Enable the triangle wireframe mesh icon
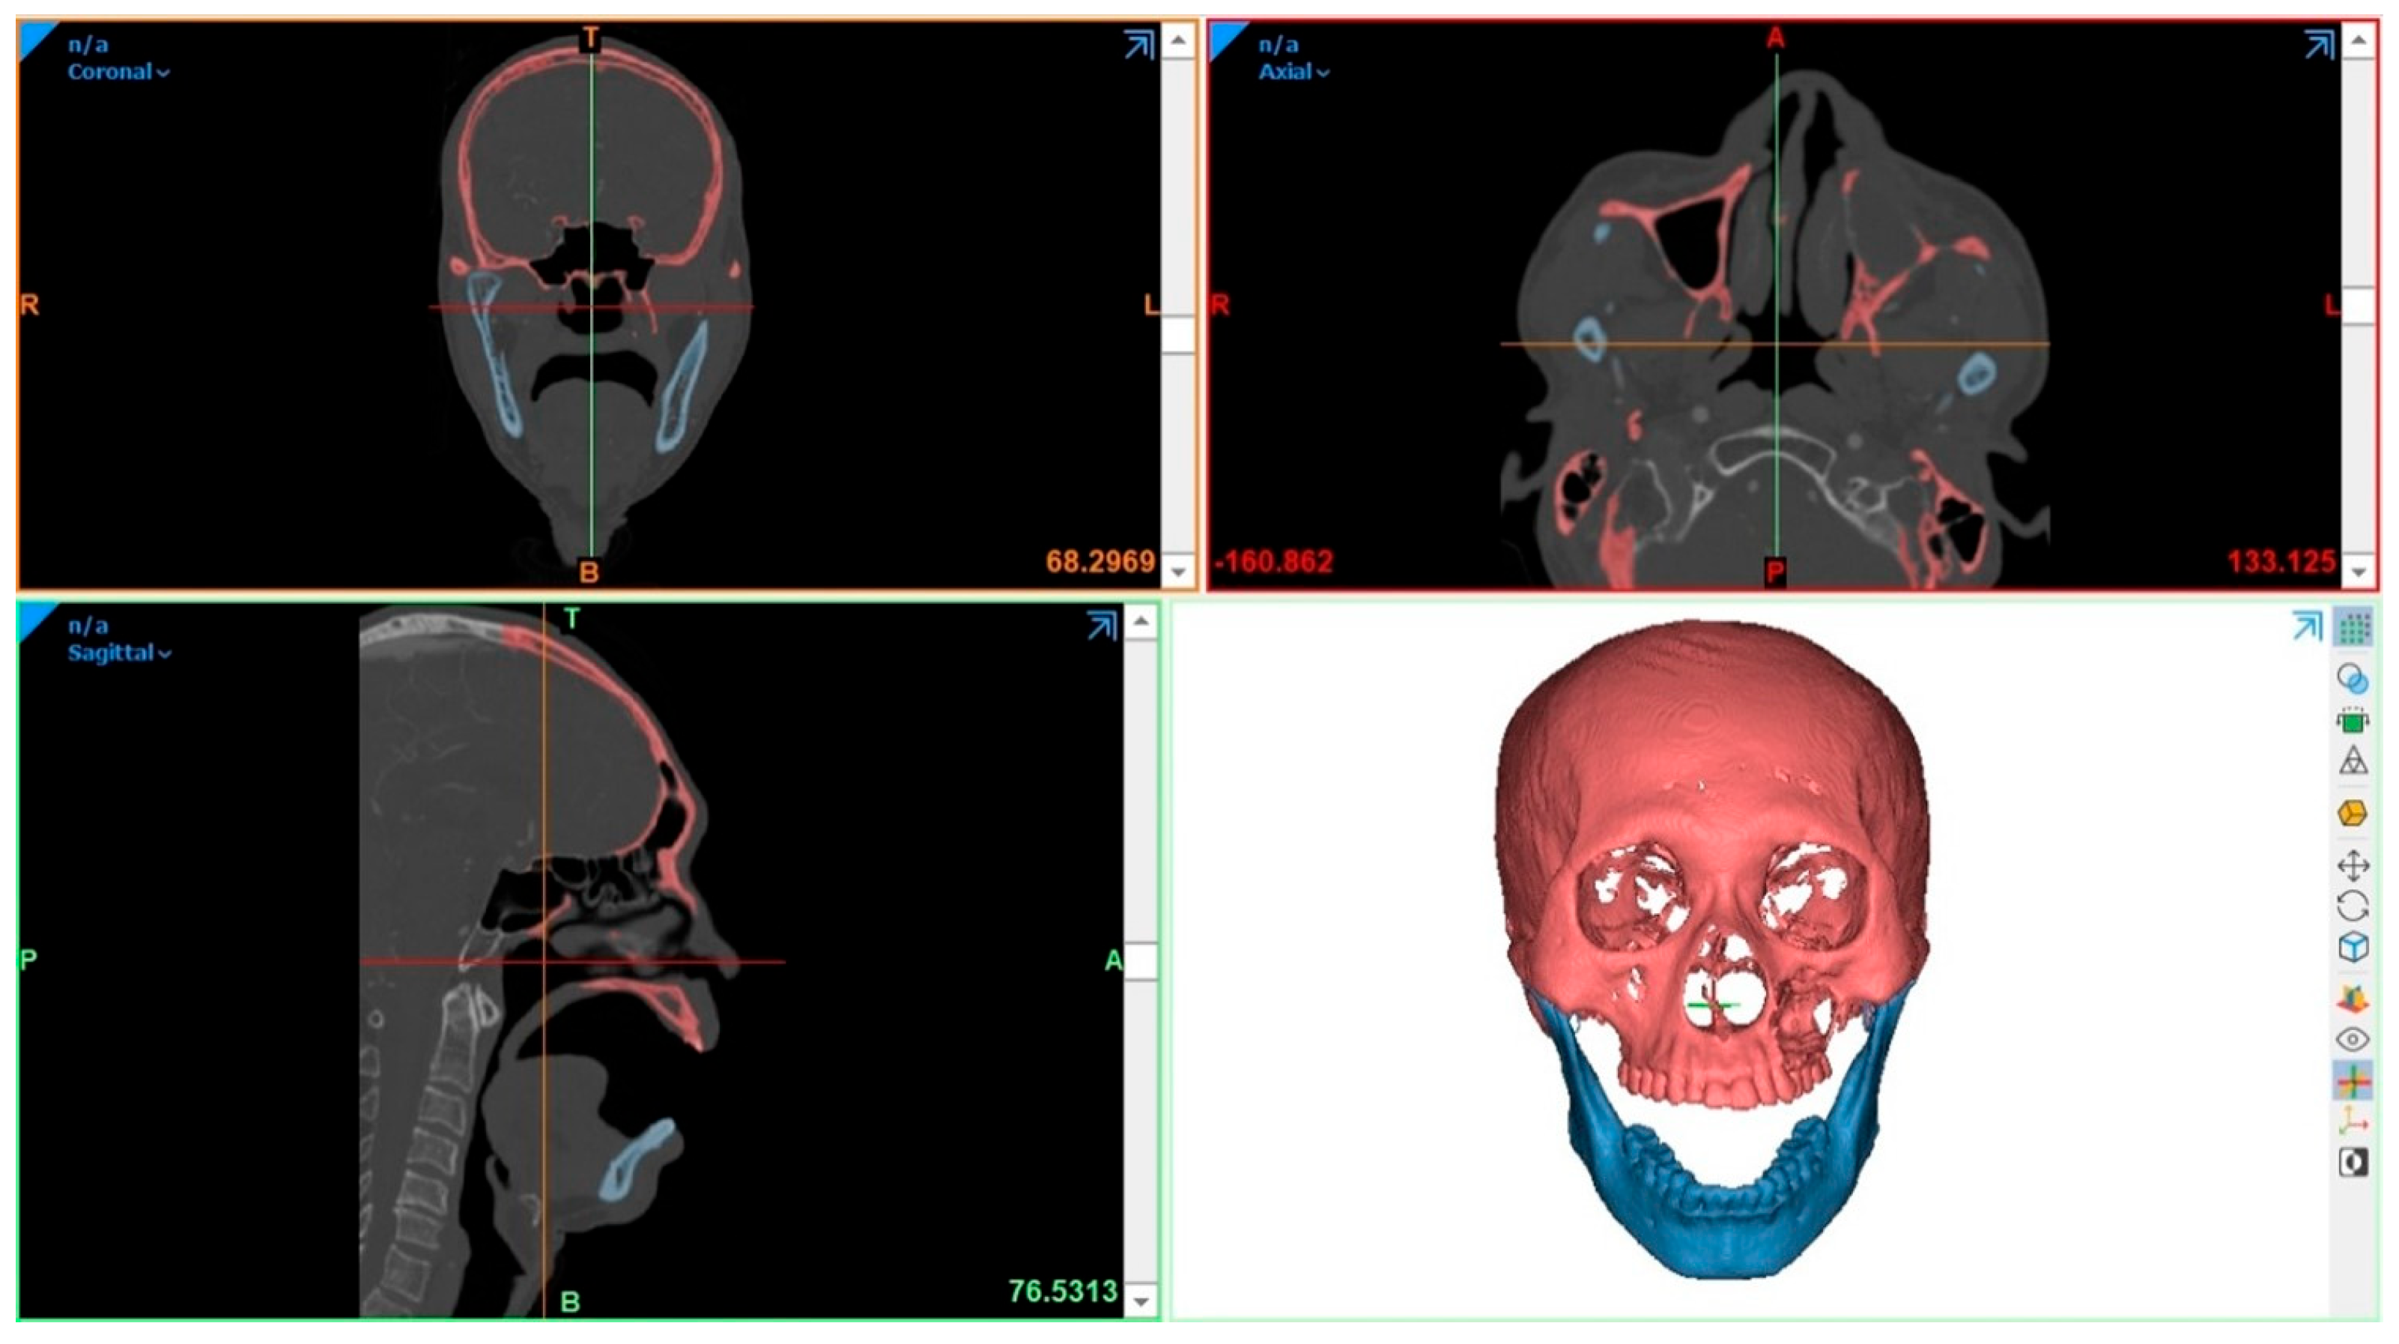Image resolution: width=2399 pixels, height=1344 pixels. pyautogui.click(x=2353, y=761)
